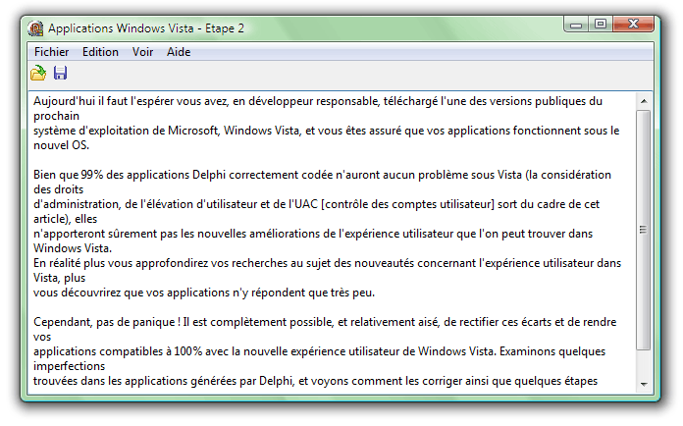Close the Applications Windows Vista window

636,24
